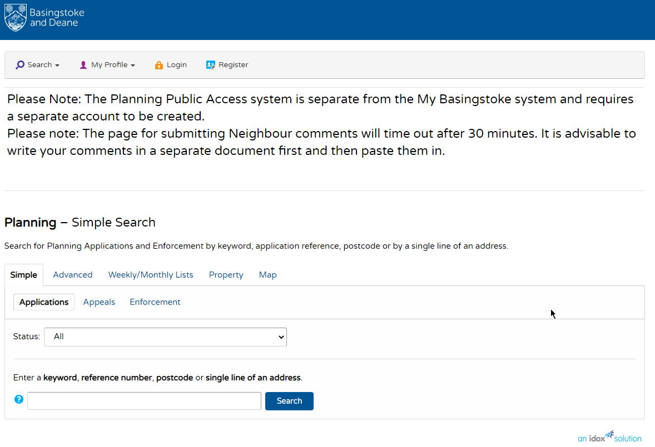This screenshot has height=447, width=655.
Task: Go to the Login link
Action: click(171, 65)
